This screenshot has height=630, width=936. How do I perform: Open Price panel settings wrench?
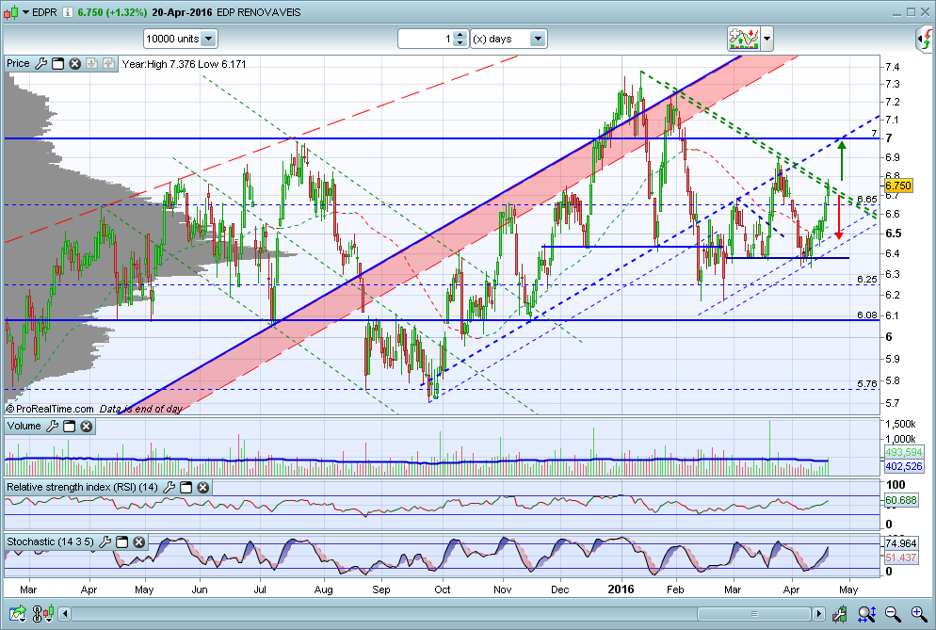coord(40,64)
